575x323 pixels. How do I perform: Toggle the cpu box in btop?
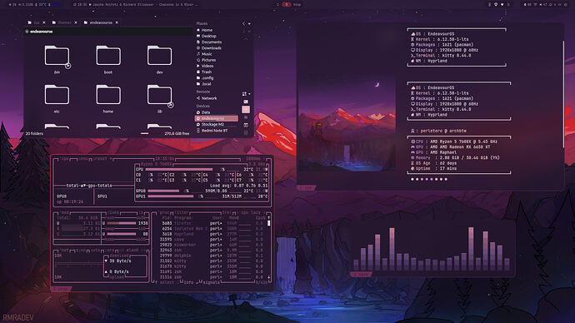64,159
